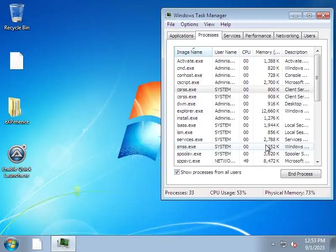Click Physical Memory: 73% status entry
This screenshot has height=252, width=336.
point(290,193)
